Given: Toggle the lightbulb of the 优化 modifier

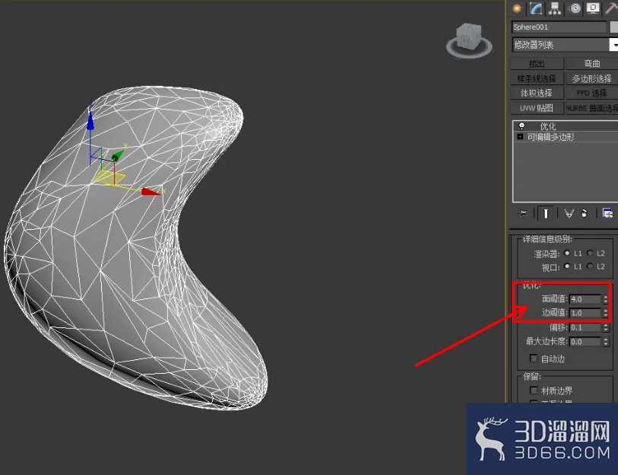Looking at the screenshot, I should point(521,126).
